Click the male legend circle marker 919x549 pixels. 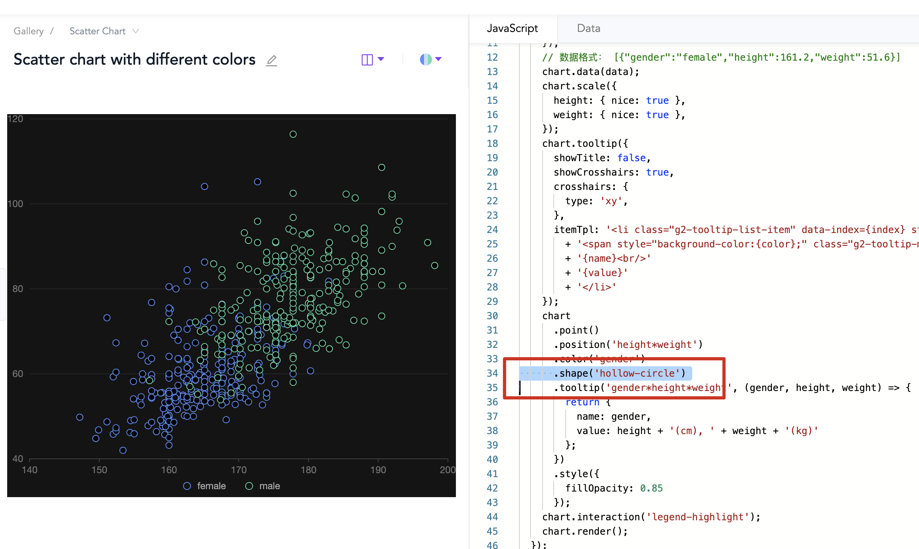click(x=249, y=486)
